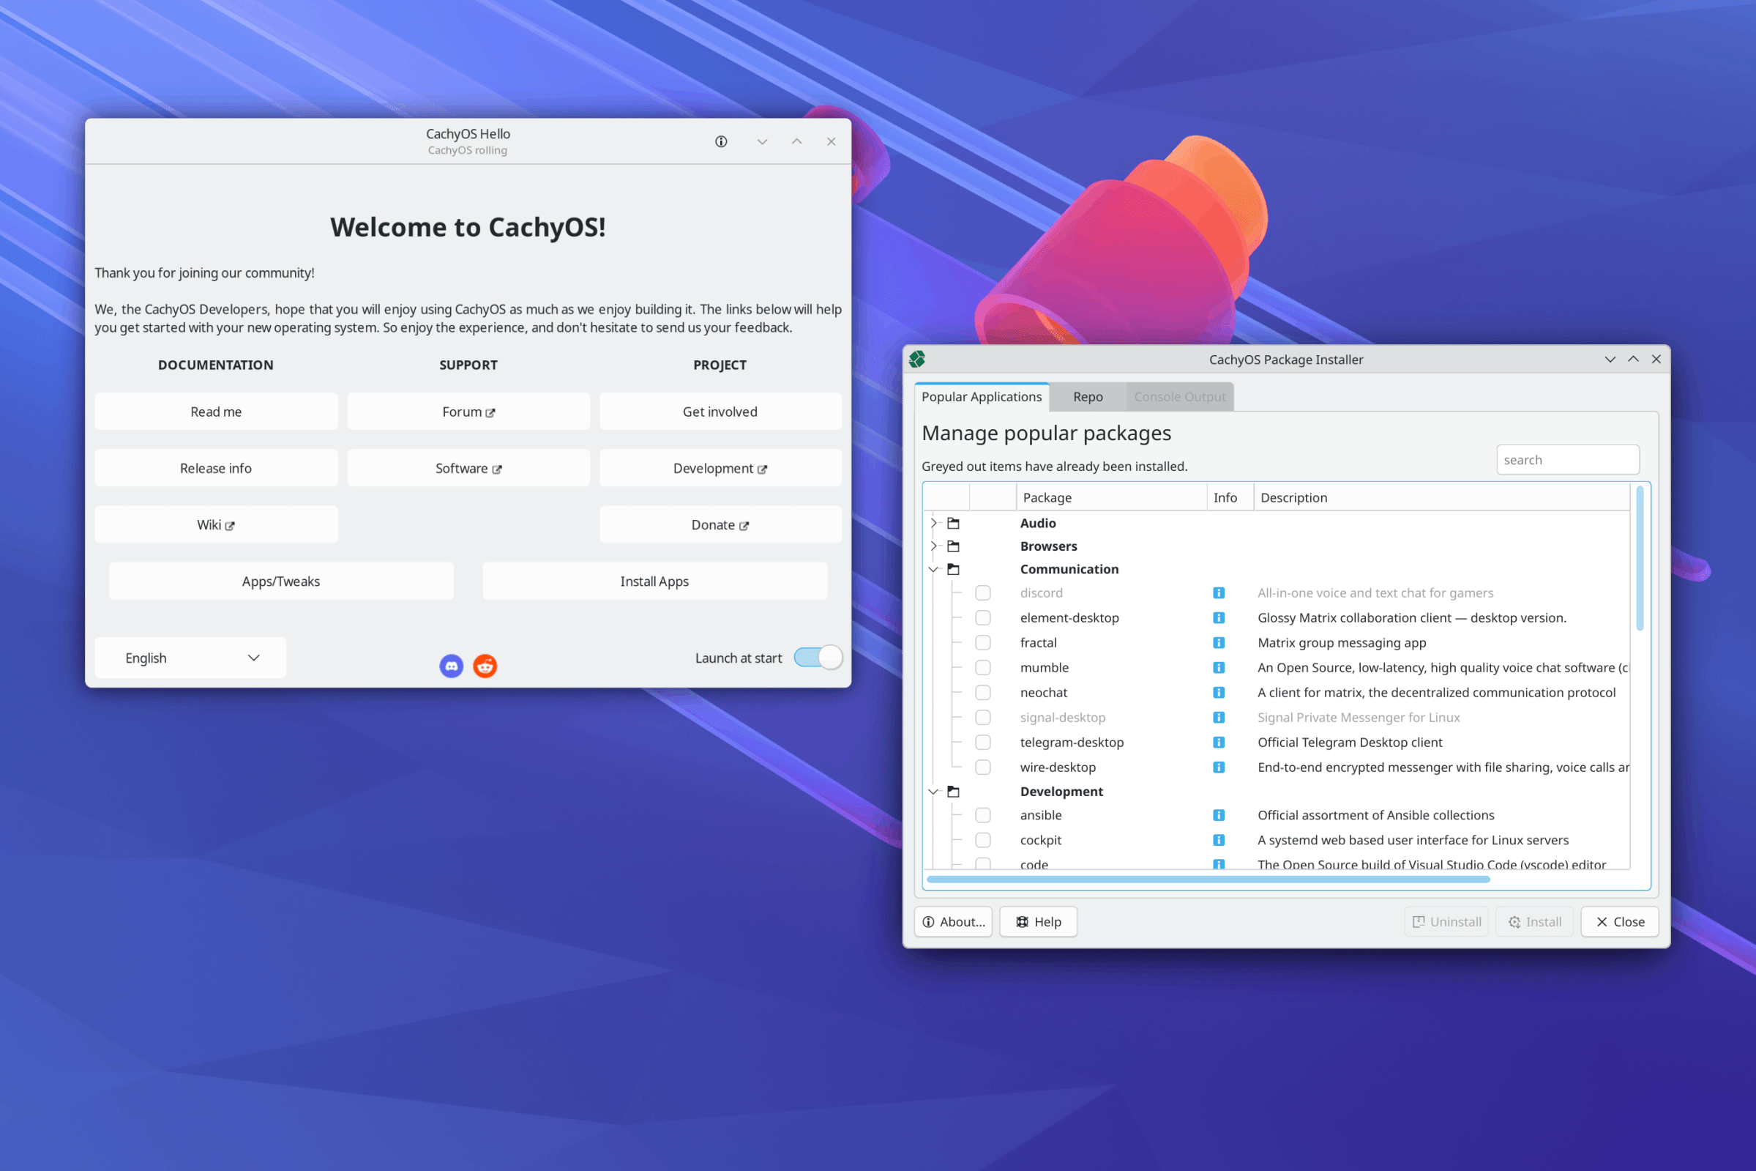Open the Read me documentation

(216, 411)
